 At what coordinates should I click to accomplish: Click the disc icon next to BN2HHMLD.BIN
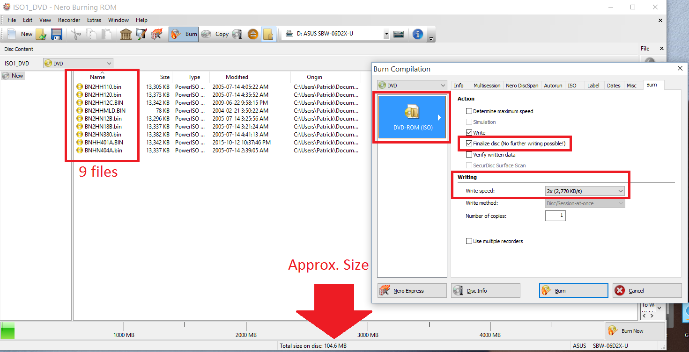[80, 110]
